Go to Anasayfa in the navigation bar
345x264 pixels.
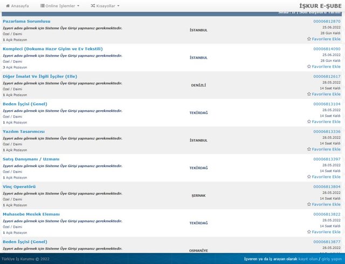tap(19, 5)
